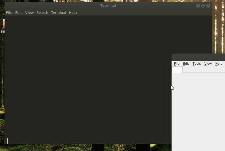Open the View menu in the Terminal
This screenshot has width=225, height=151.
click(29, 13)
